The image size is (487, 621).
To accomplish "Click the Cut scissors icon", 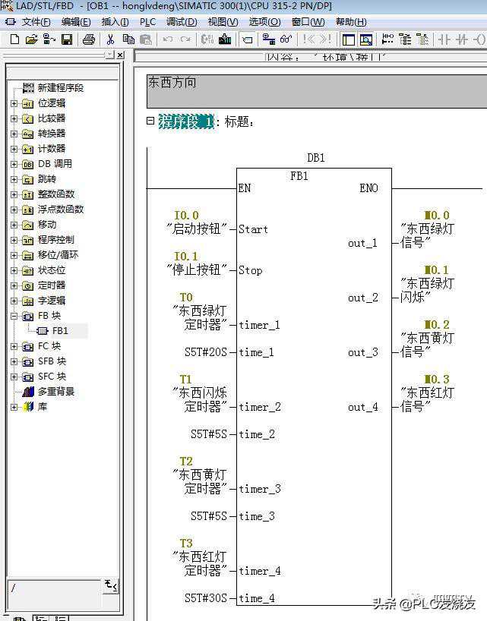I will tap(110, 39).
